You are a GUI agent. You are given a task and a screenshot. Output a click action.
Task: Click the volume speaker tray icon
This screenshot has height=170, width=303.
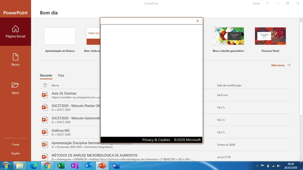tap(278, 166)
